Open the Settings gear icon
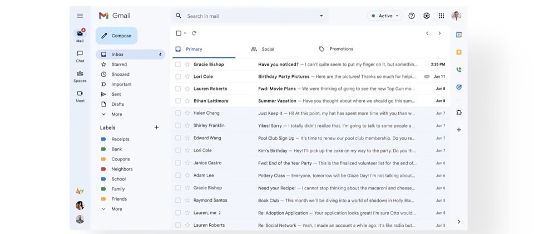 click(x=427, y=16)
